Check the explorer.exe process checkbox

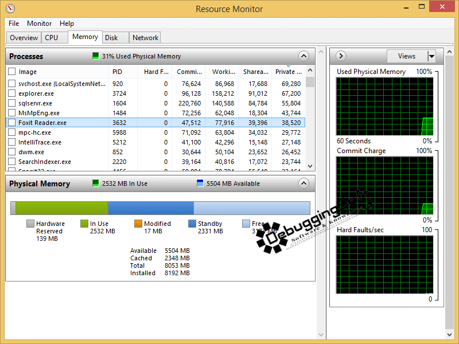[11, 93]
